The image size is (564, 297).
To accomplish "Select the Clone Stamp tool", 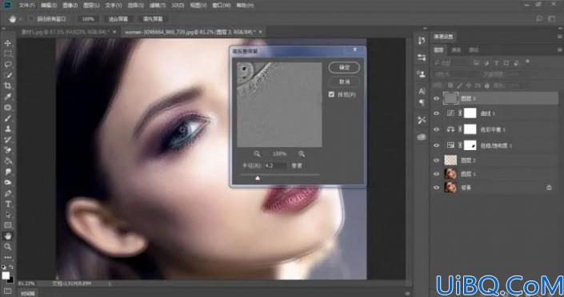I will pyautogui.click(x=7, y=129).
